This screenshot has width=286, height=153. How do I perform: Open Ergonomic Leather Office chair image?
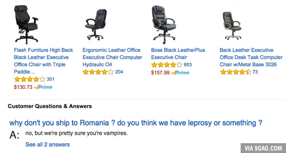[96, 25]
